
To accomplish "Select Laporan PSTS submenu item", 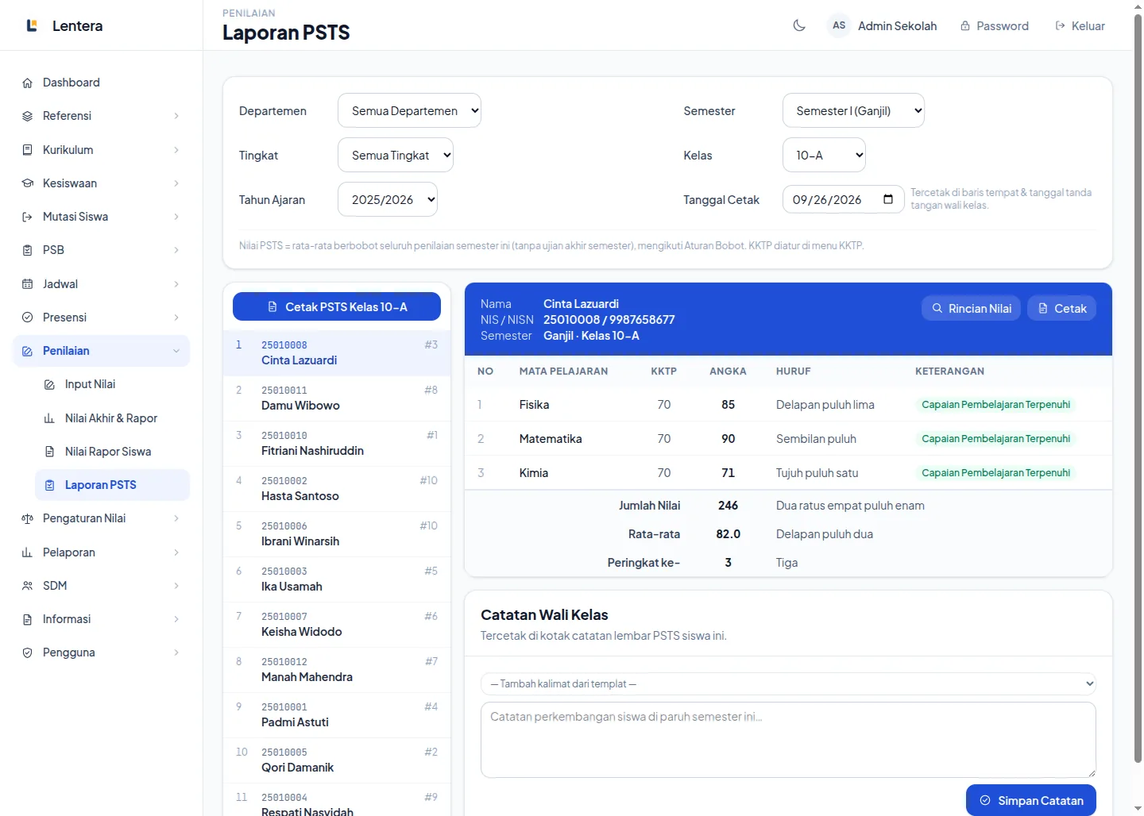I will 112,485.
